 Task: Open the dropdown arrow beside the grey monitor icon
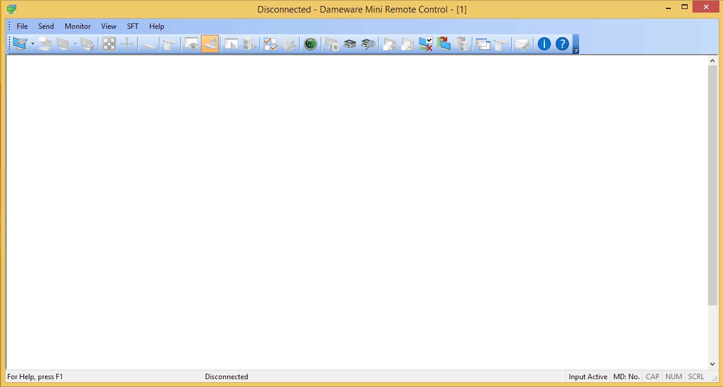pos(75,44)
